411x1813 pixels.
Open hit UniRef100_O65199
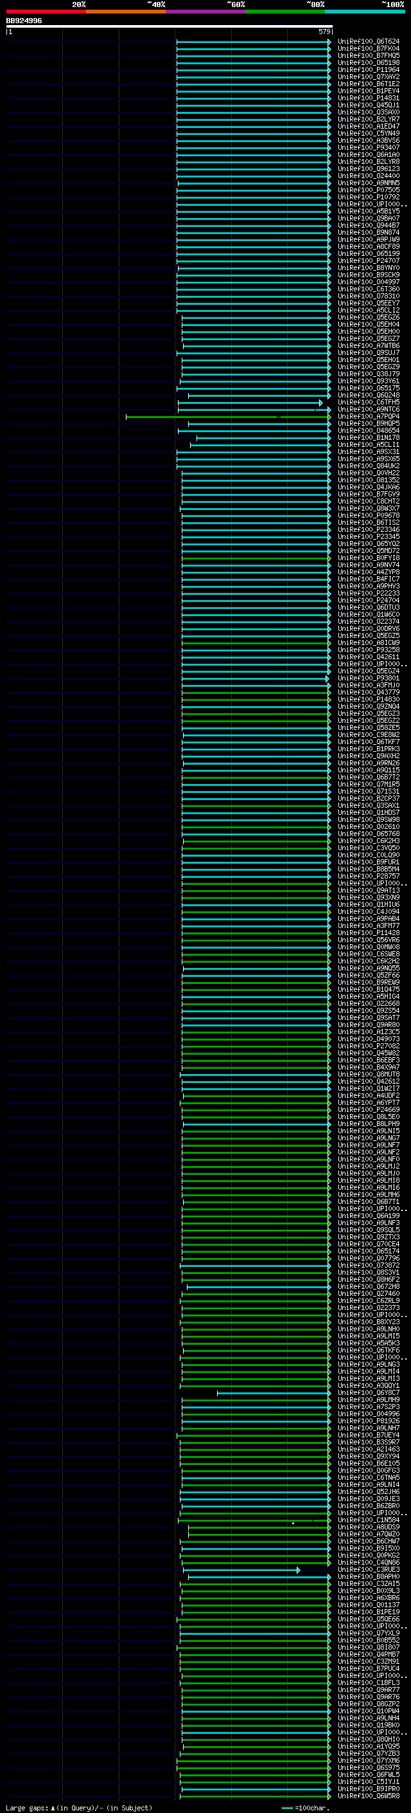368,253
